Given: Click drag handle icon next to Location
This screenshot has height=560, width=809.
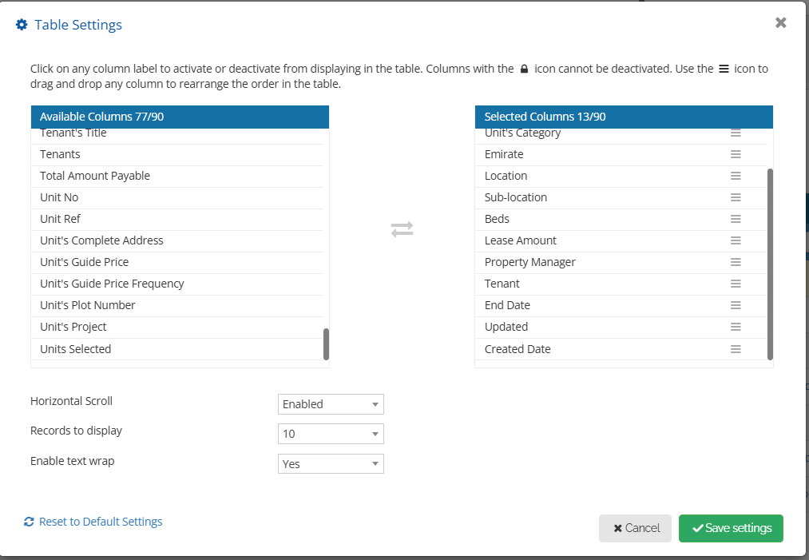Looking at the screenshot, I should coord(736,176).
